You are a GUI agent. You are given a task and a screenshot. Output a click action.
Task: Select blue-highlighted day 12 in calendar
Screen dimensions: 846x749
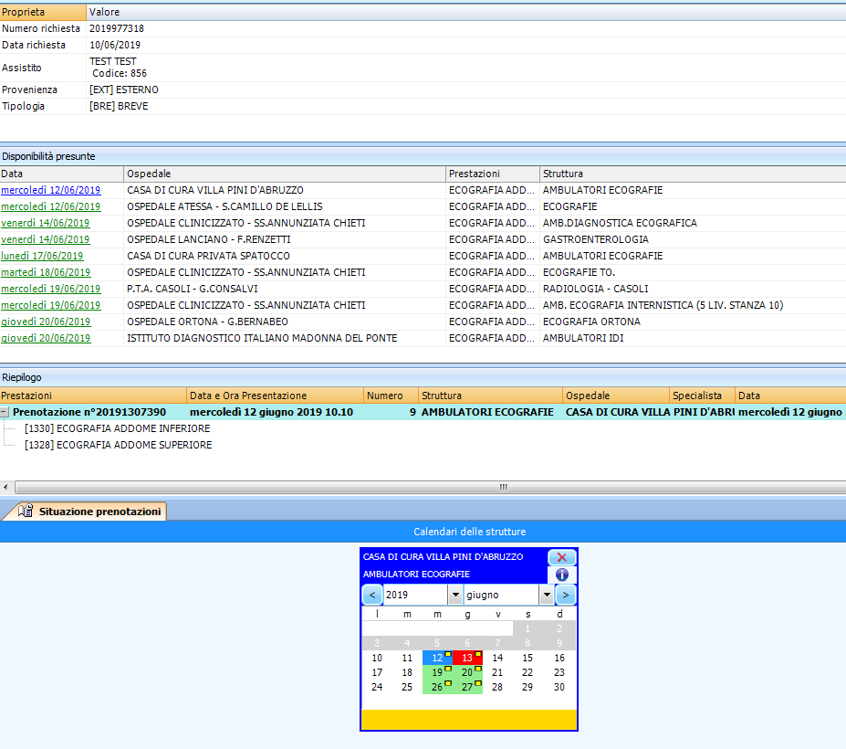pyautogui.click(x=436, y=658)
